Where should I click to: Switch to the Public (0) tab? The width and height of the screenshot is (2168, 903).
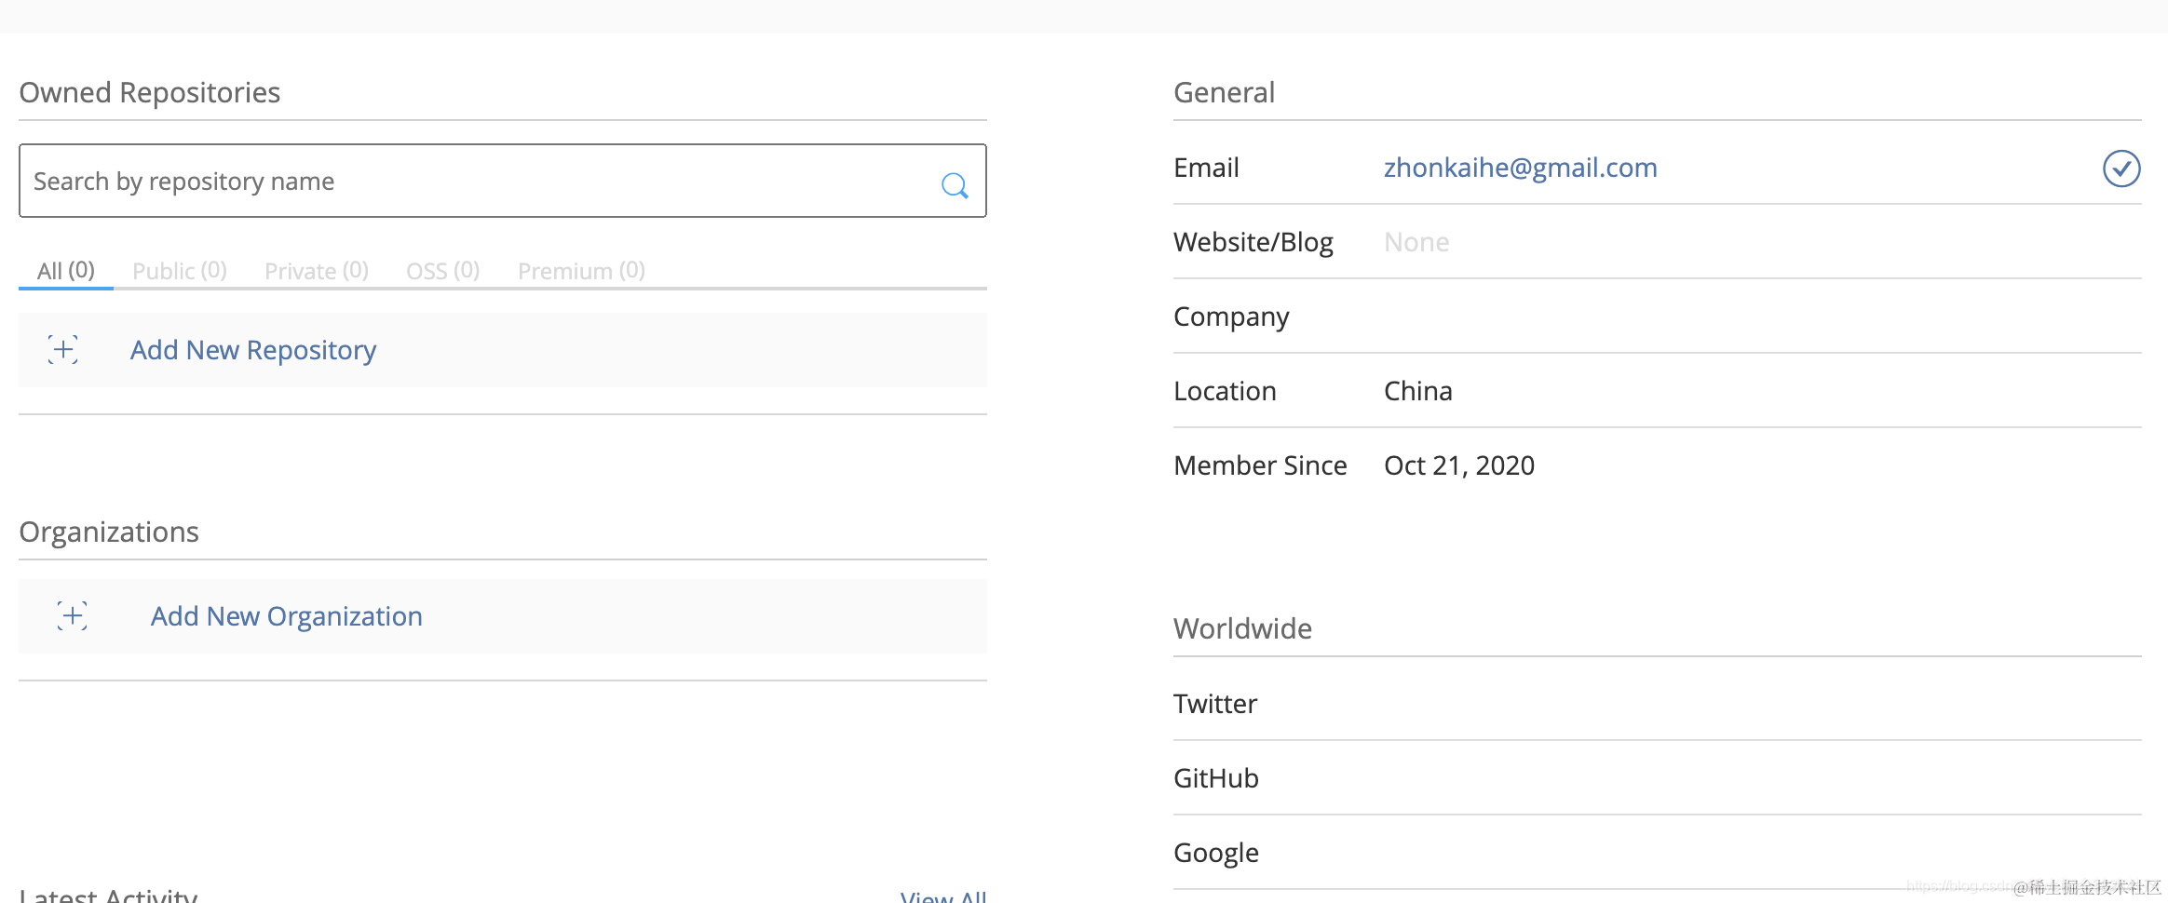[x=180, y=271]
